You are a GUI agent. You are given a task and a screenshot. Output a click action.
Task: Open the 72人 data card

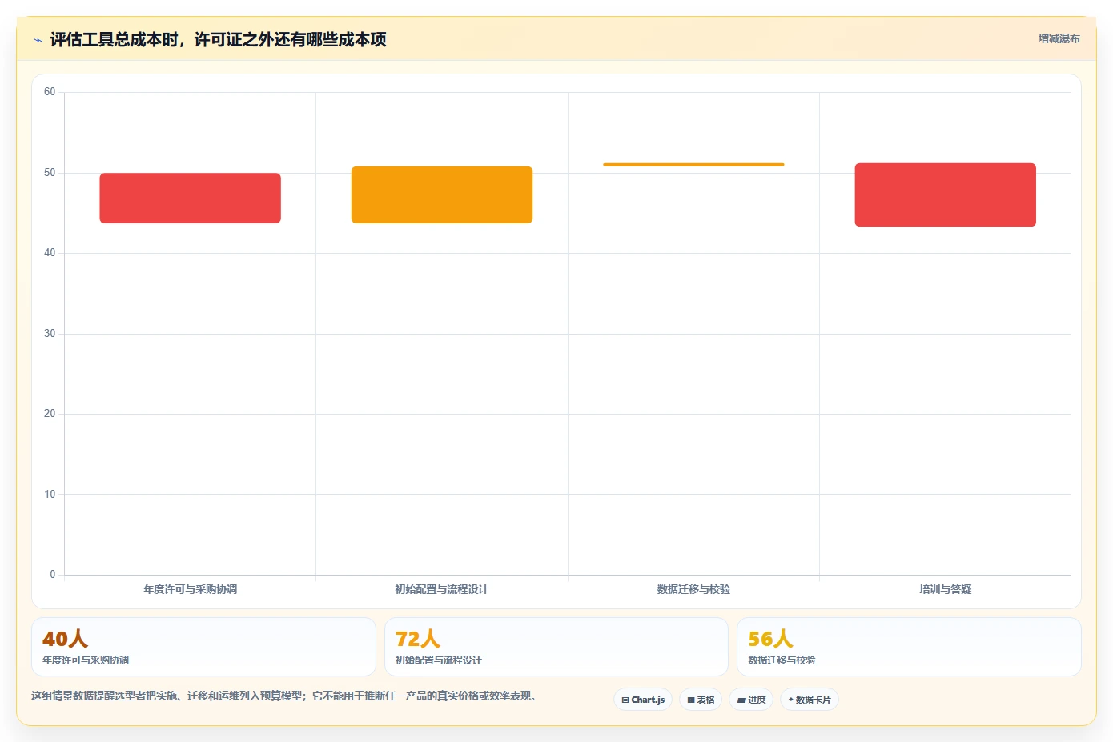(x=556, y=647)
